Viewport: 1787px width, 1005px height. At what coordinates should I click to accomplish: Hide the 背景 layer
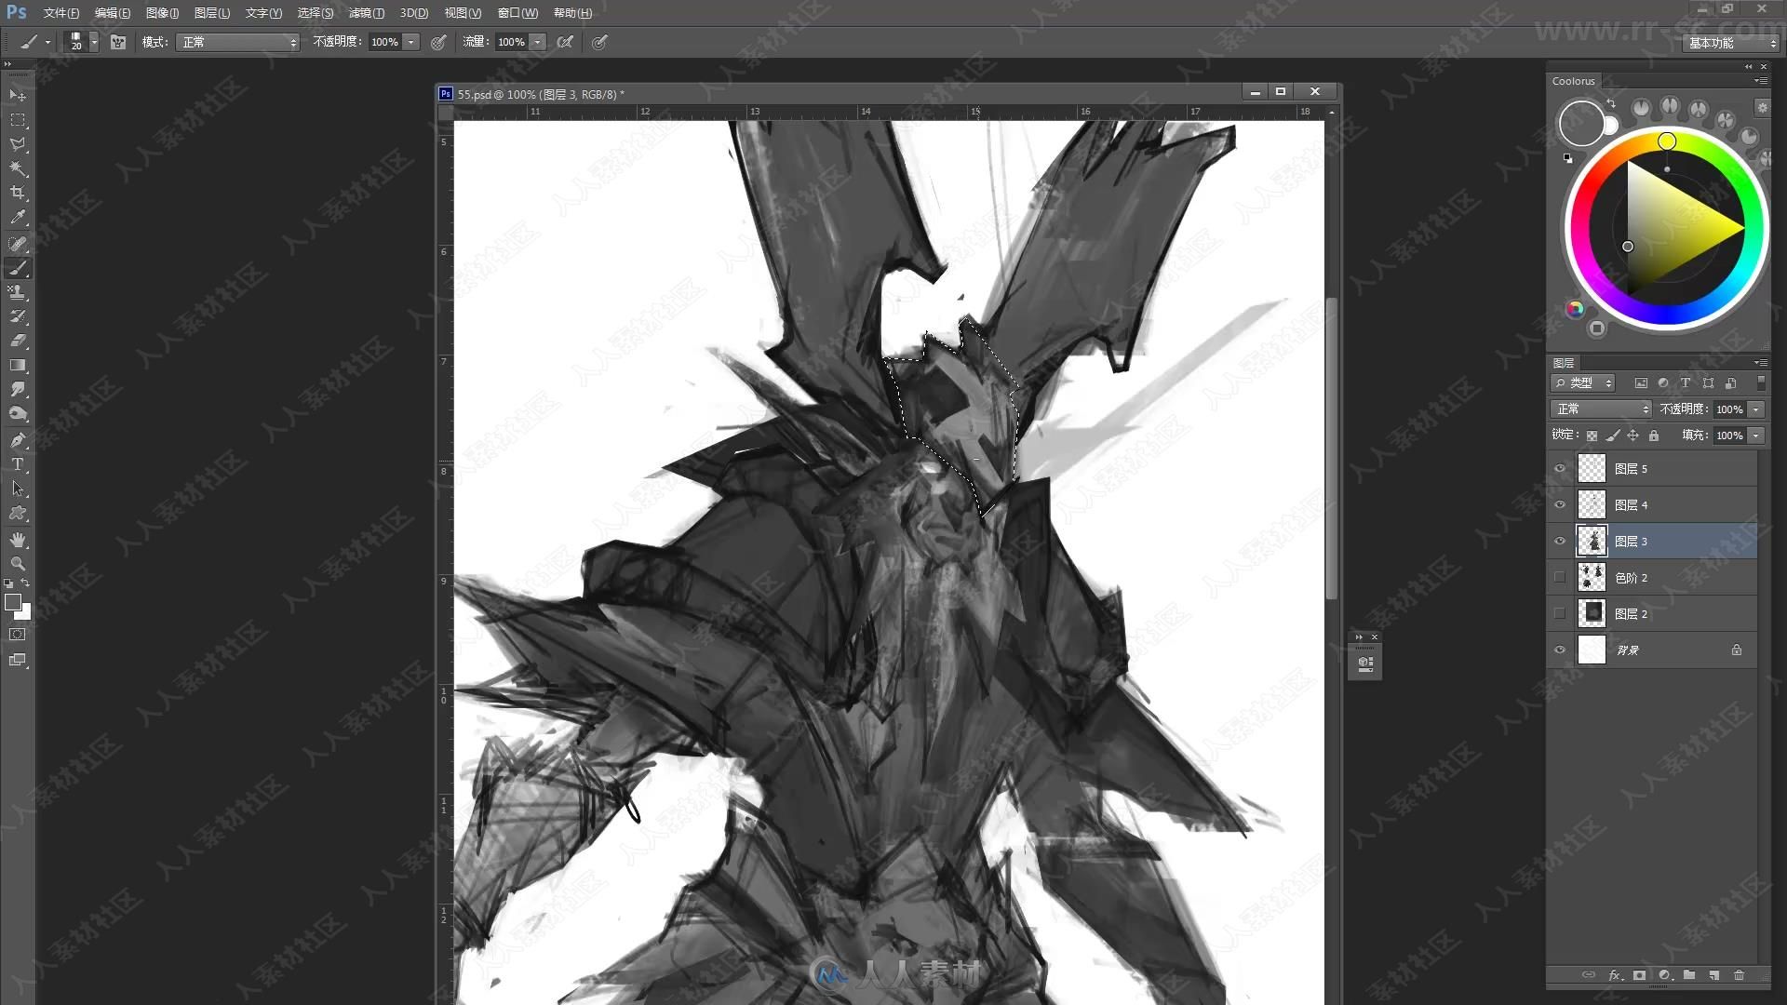(x=1560, y=650)
